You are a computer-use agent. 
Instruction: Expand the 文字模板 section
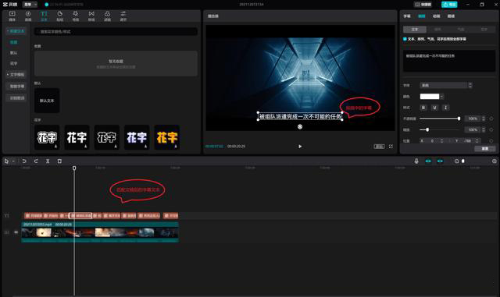click(16, 75)
